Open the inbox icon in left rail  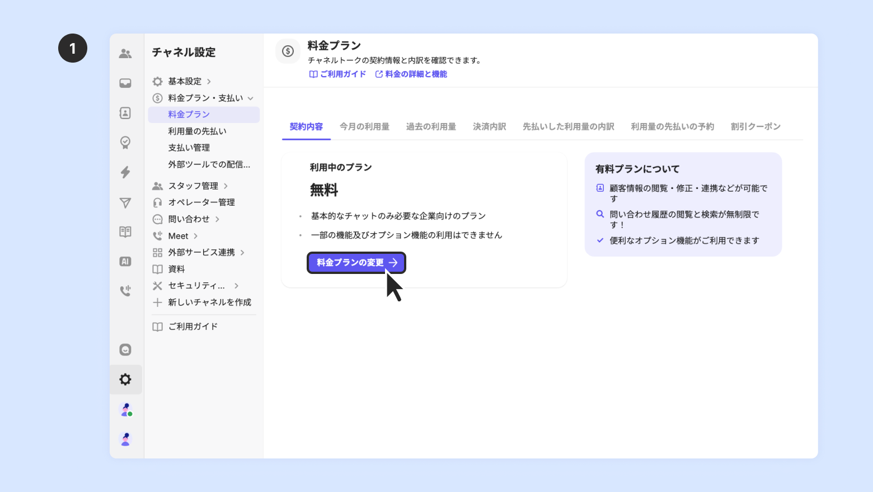[x=125, y=83]
